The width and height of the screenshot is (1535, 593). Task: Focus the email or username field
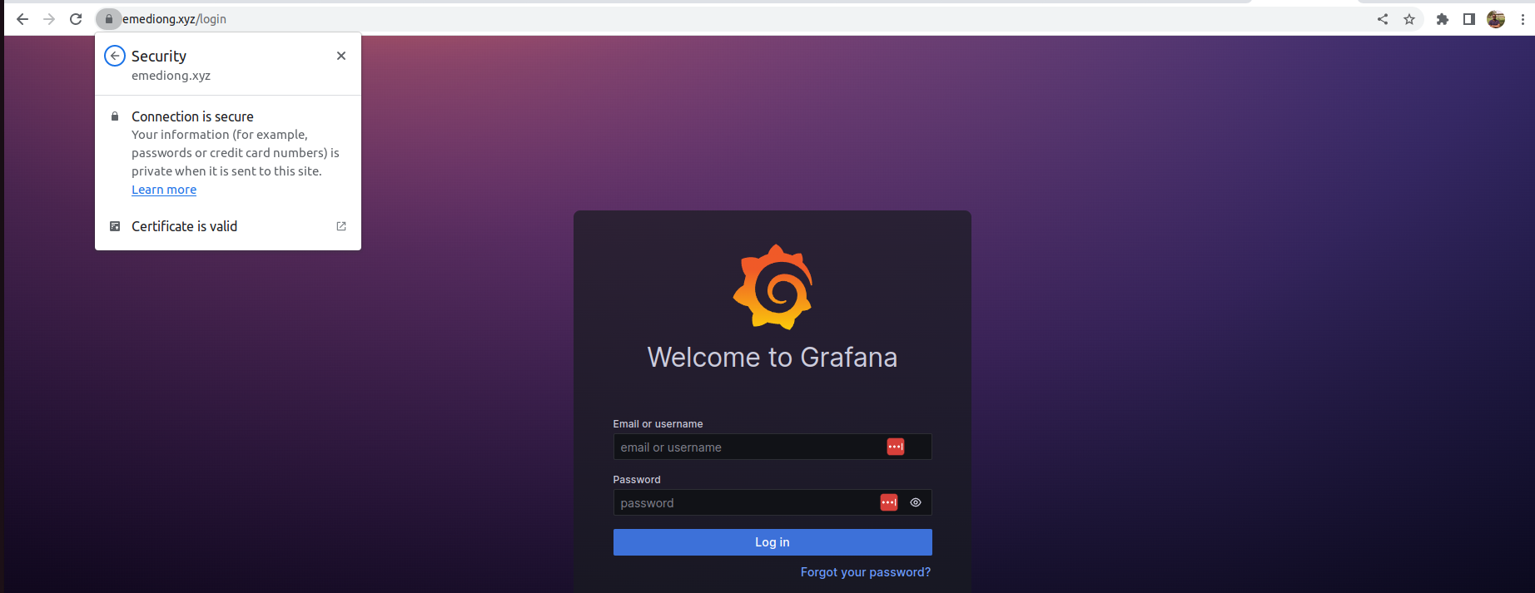(x=772, y=447)
